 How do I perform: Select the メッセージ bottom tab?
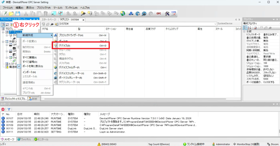pyautogui.click(x=8, y=139)
